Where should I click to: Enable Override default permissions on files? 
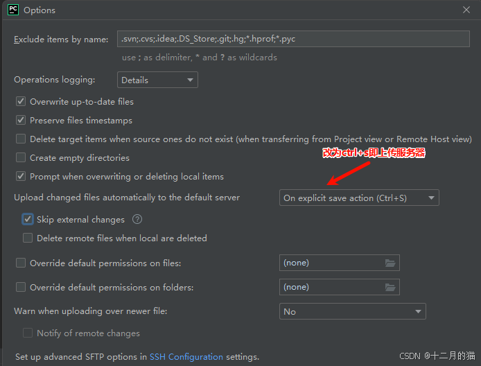click(21, 263)
